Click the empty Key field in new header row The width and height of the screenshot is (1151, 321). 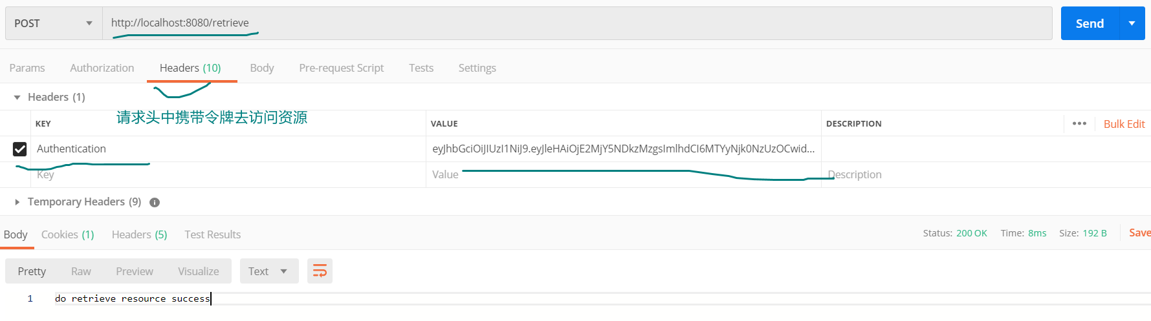(x=228, y=174)
